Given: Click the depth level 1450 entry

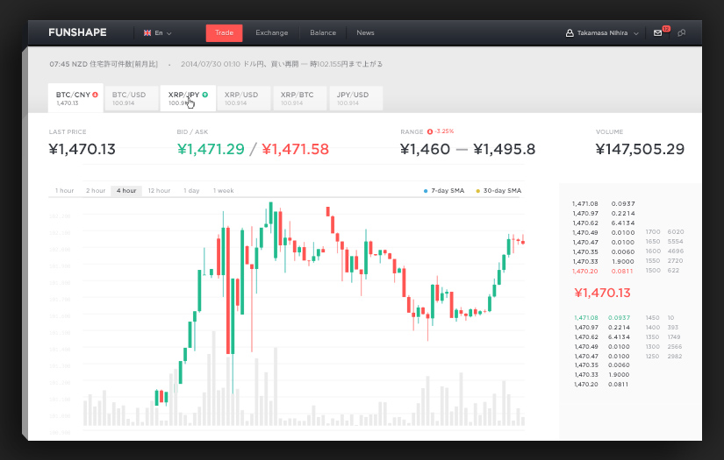Looking at the screenshot, I should [x=659, y=317].
